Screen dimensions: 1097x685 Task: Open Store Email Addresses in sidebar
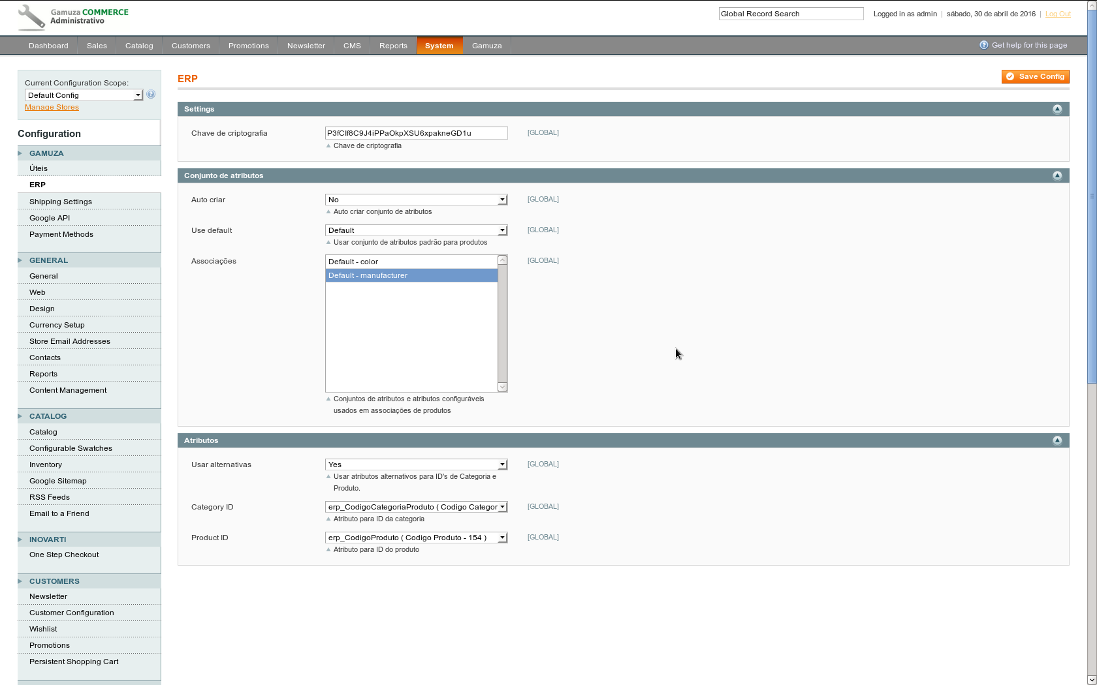click(89, 341)
